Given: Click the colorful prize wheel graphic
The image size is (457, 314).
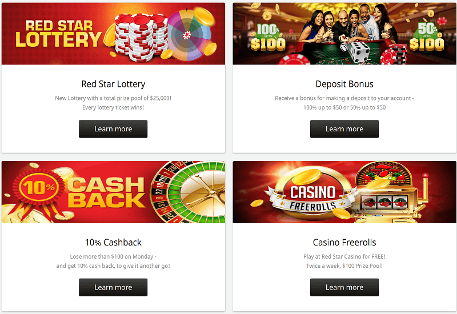Looking at the screenshot, I should click(x=189, y=35).
